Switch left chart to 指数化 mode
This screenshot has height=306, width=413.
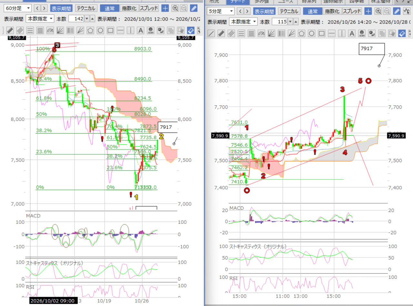tap(129, 8)
